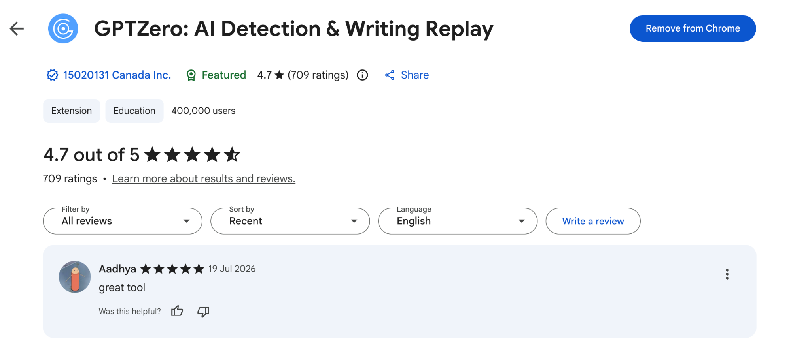The height and width of the screenshot is (338, 810).
Task: Open the 15020131 Canada Inc. publisher link
Action: [117, 75]
